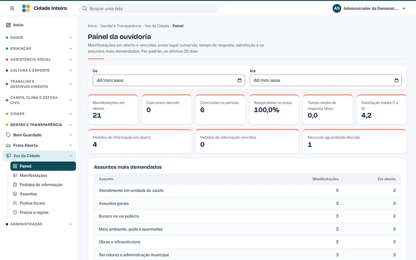The width and height of the screenshot is (416, 260).
Task: Click the Cidade Inteira colored logo
Action: (26, 8)
